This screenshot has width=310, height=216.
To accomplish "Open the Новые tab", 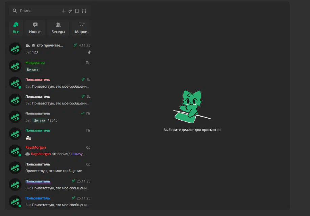I will coord(35,28).
